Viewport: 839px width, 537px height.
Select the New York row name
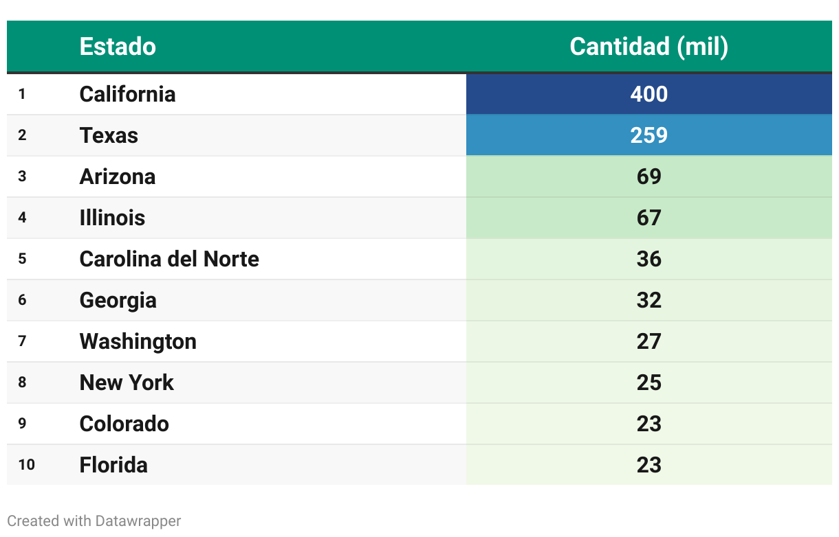[x=127, y=382]
